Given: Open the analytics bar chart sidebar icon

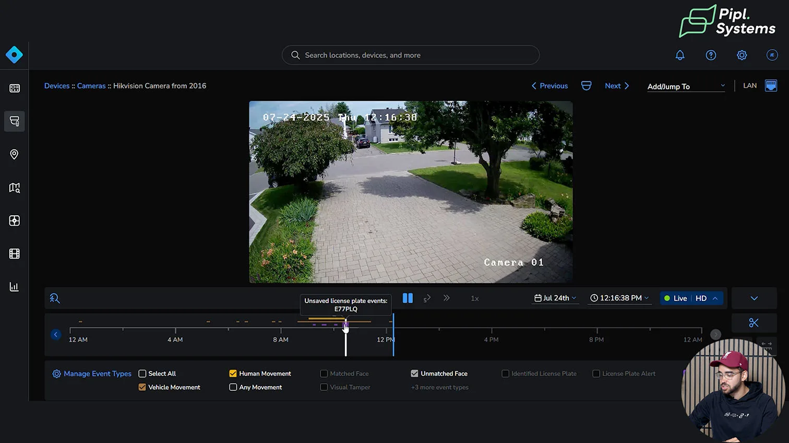Looking at the screenshot, I should [x=14, y=287].
